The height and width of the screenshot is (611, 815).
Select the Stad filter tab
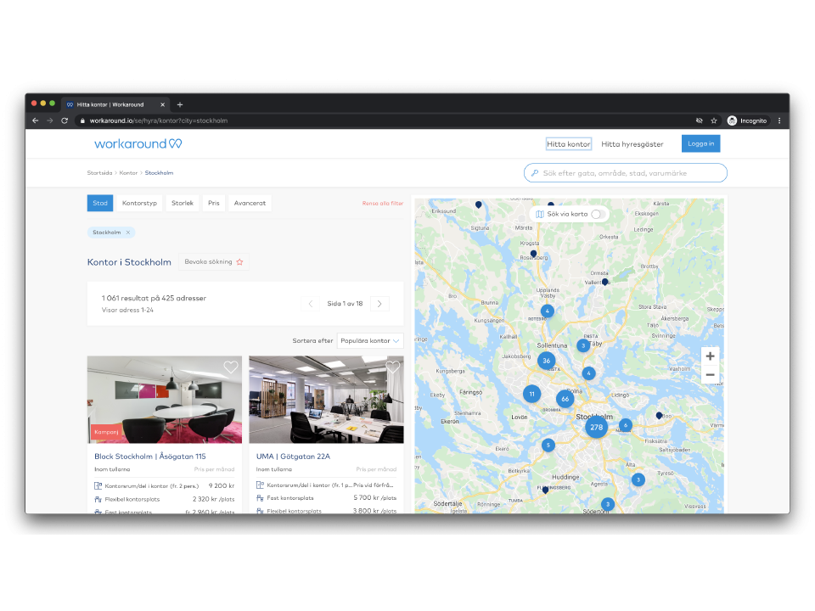tap(100, 204)
